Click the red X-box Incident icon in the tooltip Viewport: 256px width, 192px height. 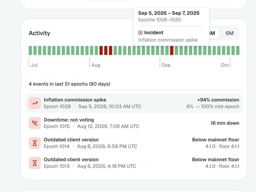(x=140, y=33)
